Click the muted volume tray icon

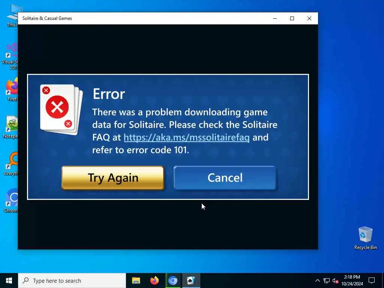(335, 280)
